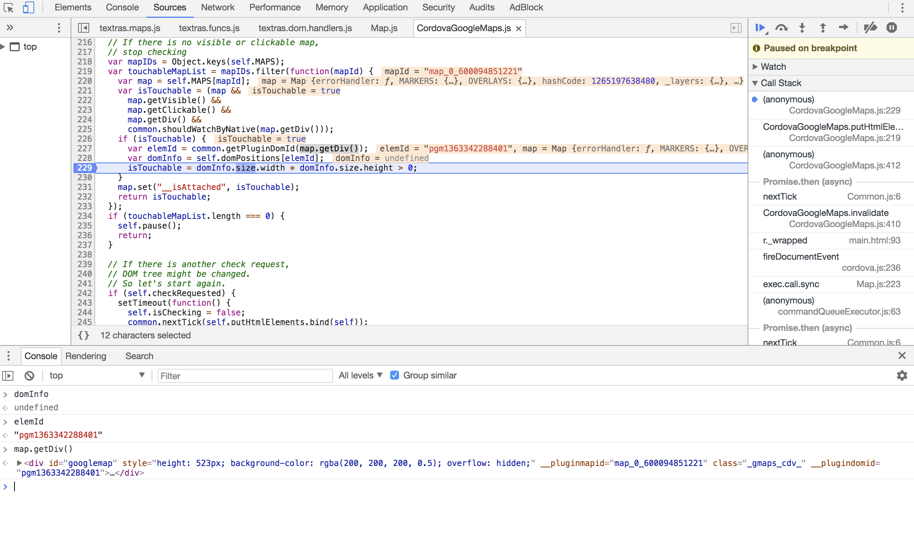Toggle the Group similar checkbox
This screenshot has width=914, height=535.
[395, 375]
